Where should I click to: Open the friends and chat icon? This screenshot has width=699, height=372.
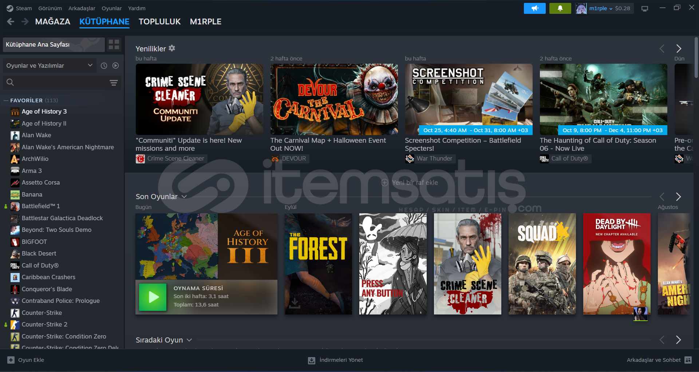688,360
